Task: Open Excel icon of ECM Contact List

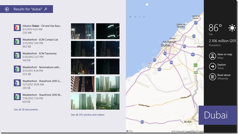Action: pos(17,41)
